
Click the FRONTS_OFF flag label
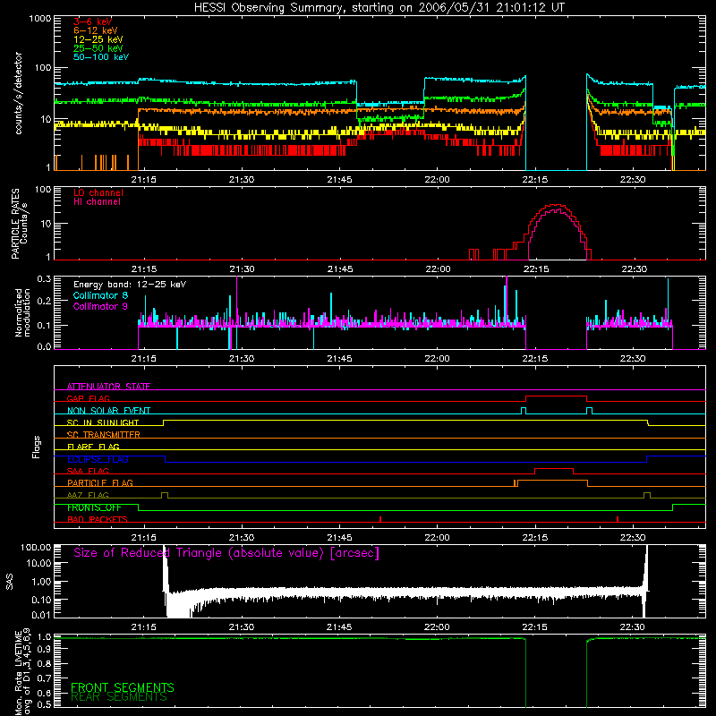click(x=94, y=507)
